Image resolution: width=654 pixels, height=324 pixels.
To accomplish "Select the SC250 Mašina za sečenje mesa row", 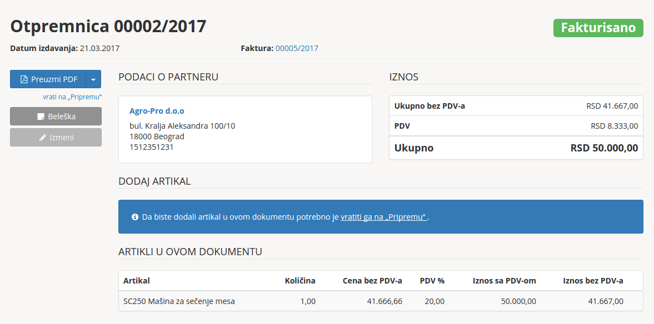I will 179,301.
